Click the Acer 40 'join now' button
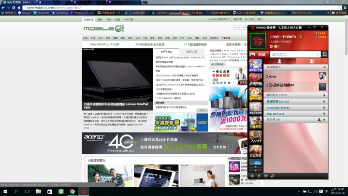Image resolution: width=348 pixels, height=196 pixels. [221, 147]
